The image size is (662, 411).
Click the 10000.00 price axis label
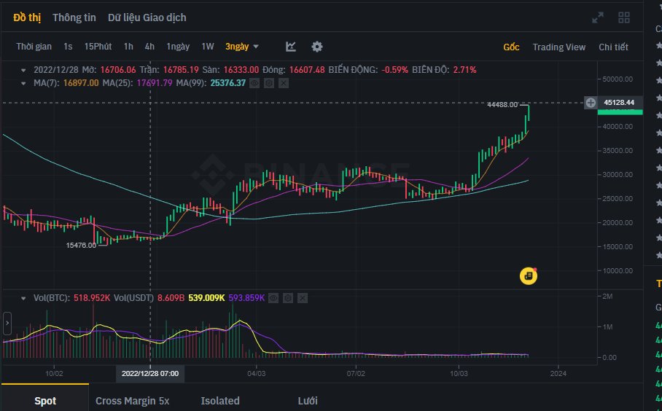tap(618, 270)
